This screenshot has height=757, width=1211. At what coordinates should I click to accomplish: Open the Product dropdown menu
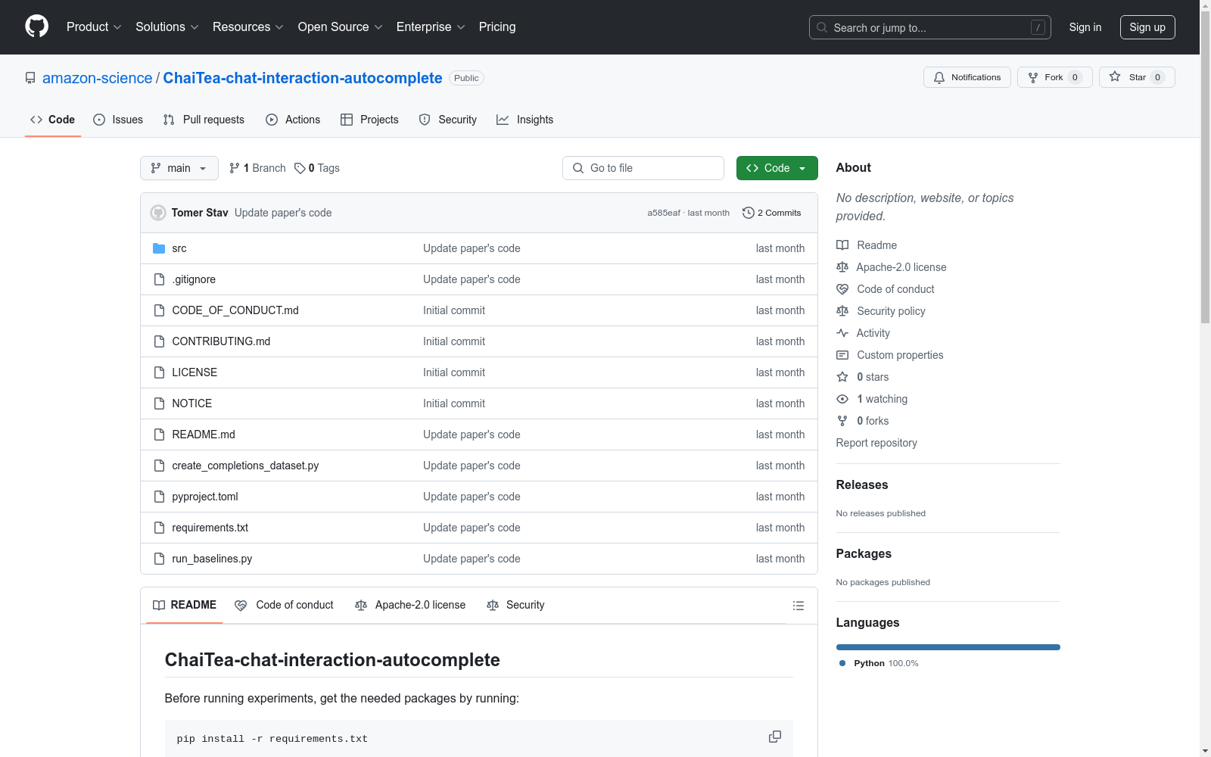pos(94,27)
